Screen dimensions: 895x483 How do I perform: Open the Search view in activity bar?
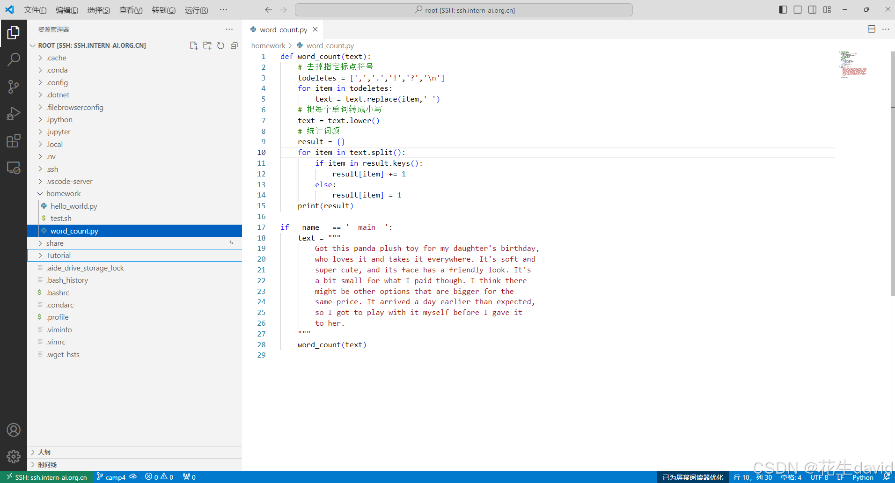point(14,59)
